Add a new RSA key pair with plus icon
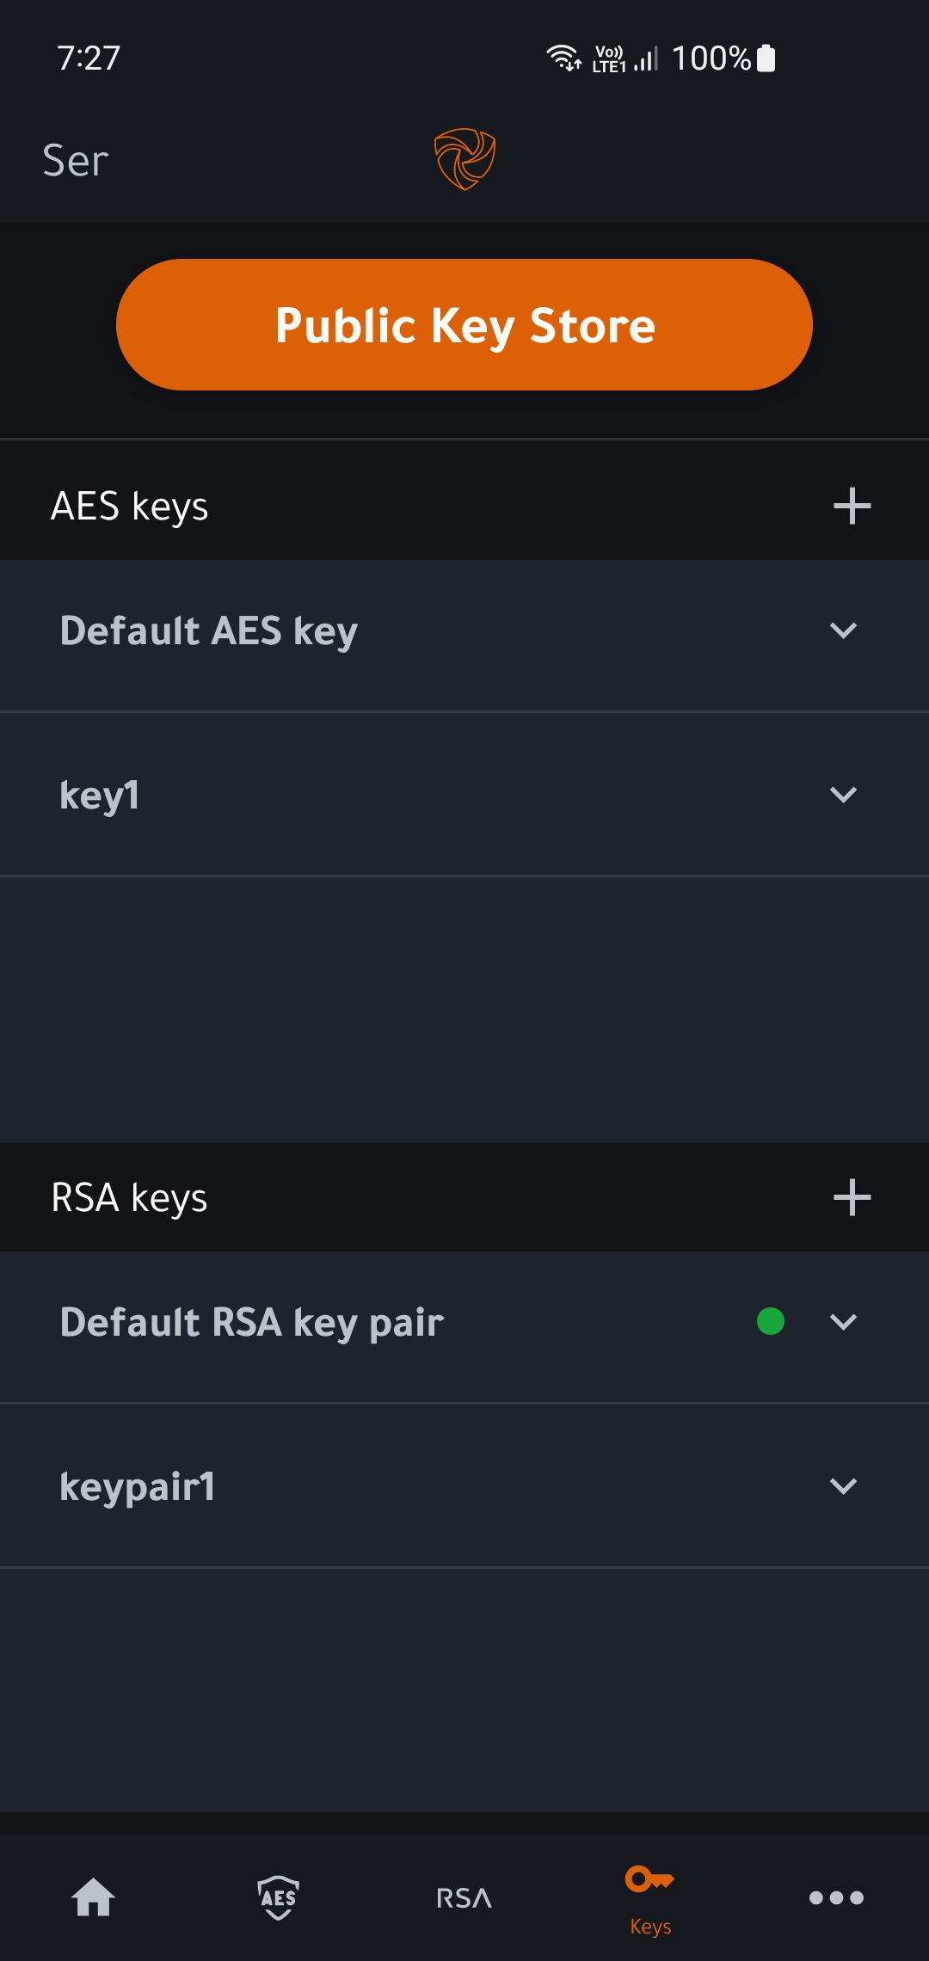Viewport: 929px width, 1961px height. coord(851,1197)
